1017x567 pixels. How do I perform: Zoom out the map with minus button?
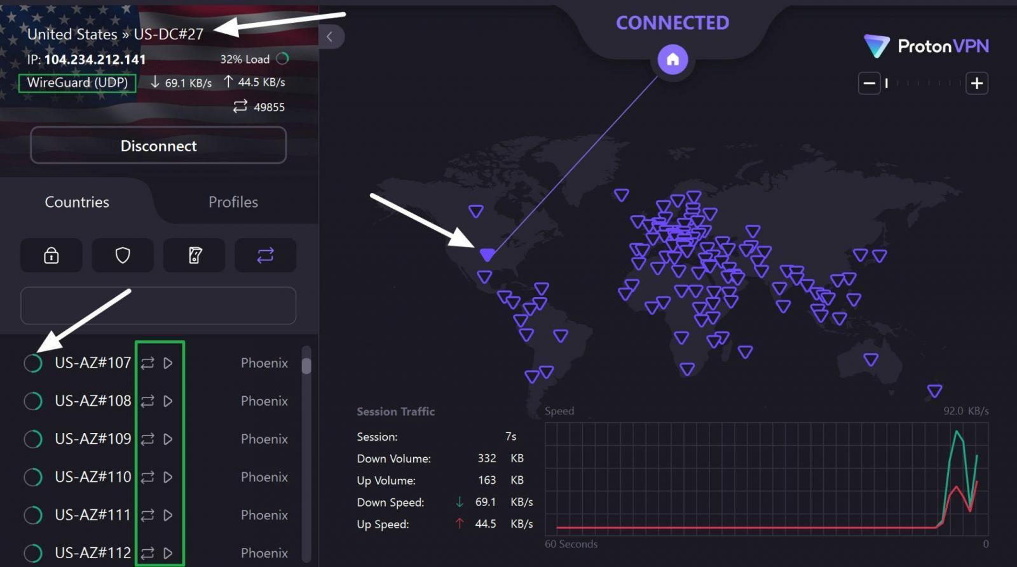click(869, 83)
